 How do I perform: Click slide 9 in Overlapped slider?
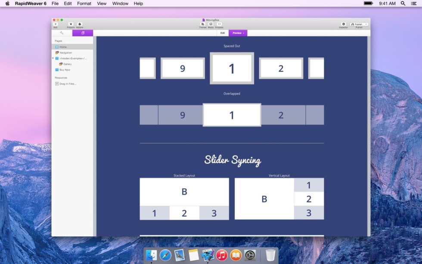tap(180, 115)
